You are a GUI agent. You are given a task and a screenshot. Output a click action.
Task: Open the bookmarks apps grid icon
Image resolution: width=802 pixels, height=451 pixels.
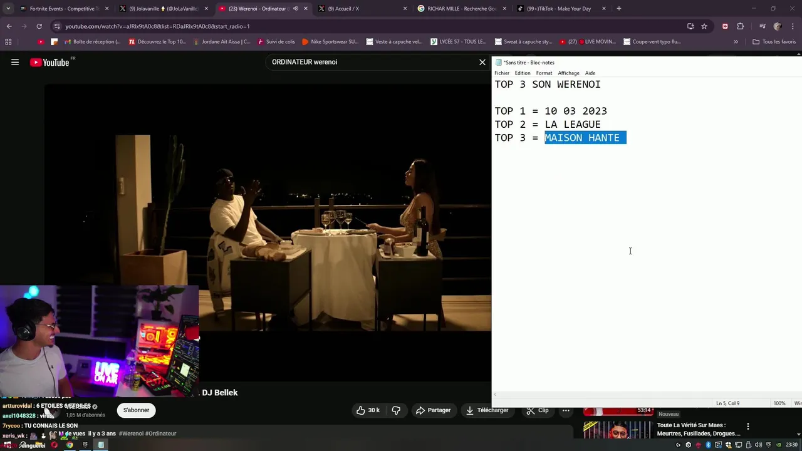[8, 42]
